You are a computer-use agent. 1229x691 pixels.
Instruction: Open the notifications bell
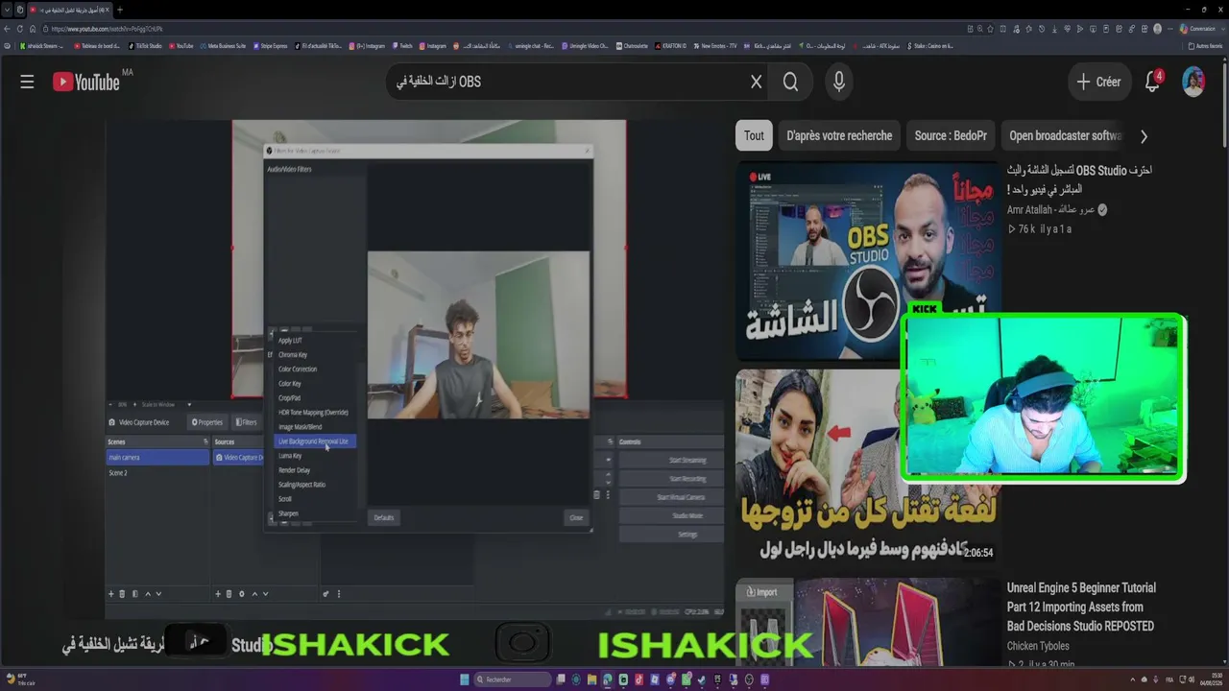[1153, 83]
